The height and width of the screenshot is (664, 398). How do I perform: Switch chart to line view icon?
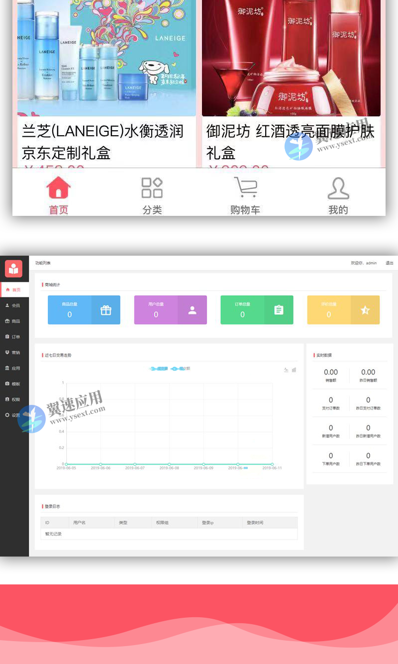[x=287, y=370]
